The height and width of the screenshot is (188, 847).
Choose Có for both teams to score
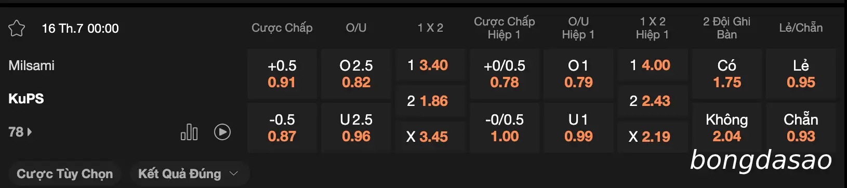coord(727,74)
